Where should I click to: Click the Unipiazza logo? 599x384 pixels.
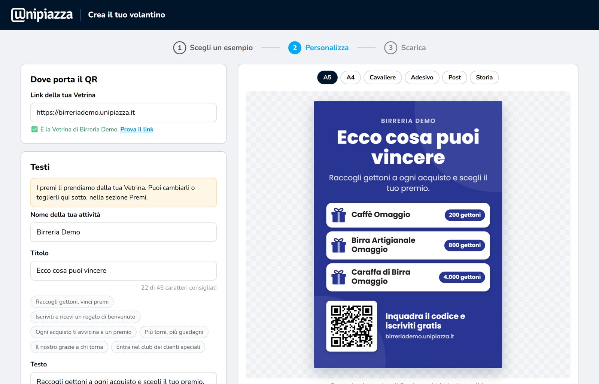(x=42, y=15)
